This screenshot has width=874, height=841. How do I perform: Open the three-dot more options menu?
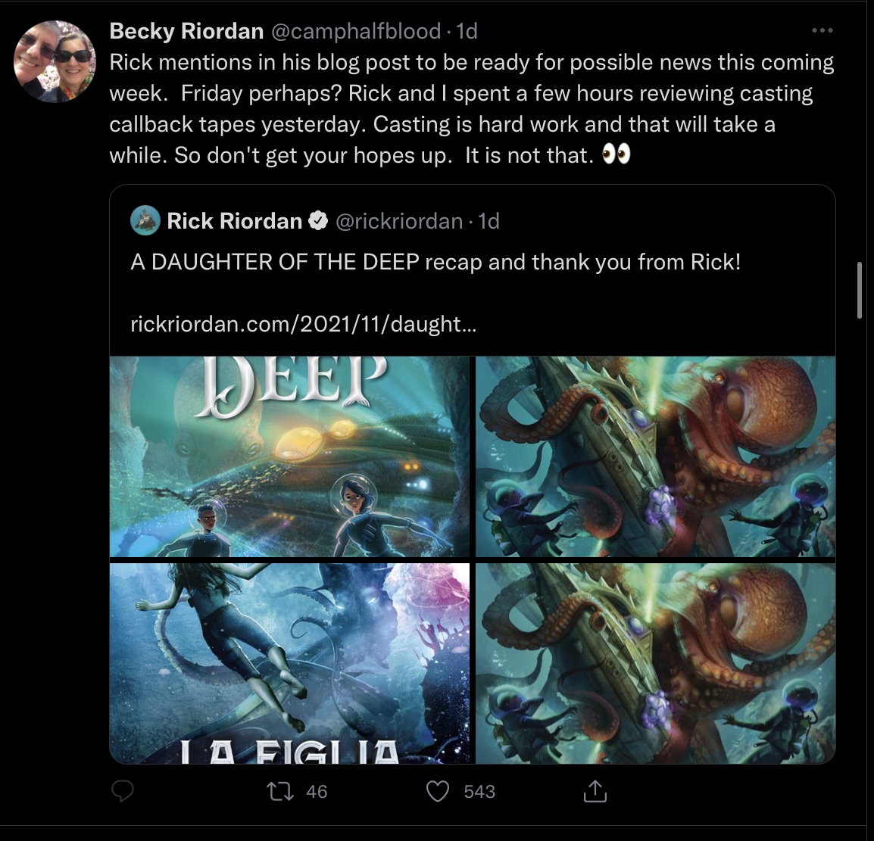click(x=822, y=30)
